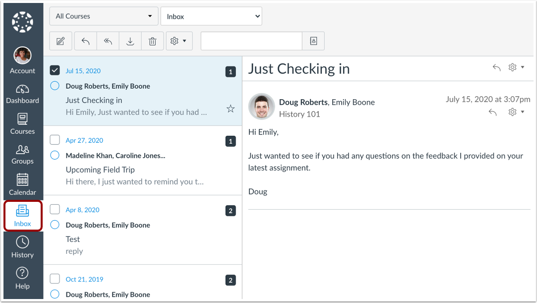The height and width of the screenshot is (303, 537).
Task: Delete the selected conversation with trash icon
Action: point(152,41)
